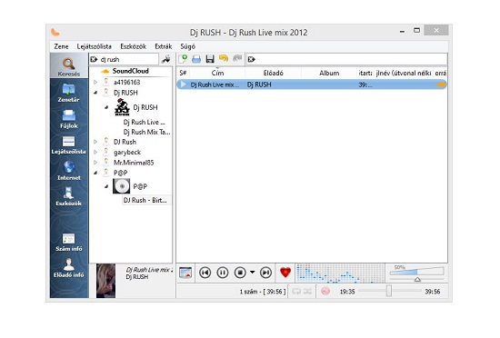
Task: Click the Clementine orange logo icon
Action: tap(55, 32)
